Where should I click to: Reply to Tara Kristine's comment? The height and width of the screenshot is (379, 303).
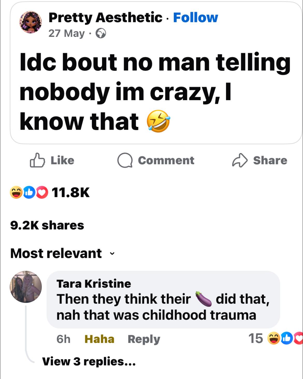point(144,339)
